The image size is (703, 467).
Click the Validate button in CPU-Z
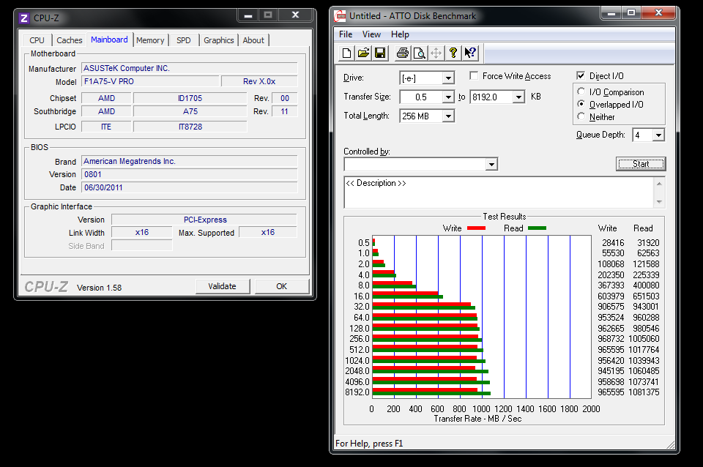(x=223, y=286)
